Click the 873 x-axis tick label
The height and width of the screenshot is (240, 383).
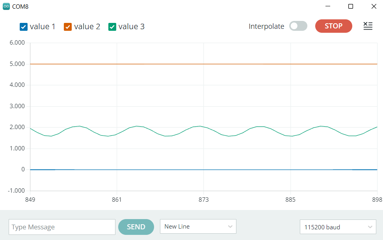click(x=203, y=200)
